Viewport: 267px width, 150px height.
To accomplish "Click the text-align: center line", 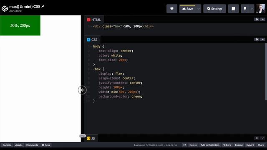I will point(116,51).
